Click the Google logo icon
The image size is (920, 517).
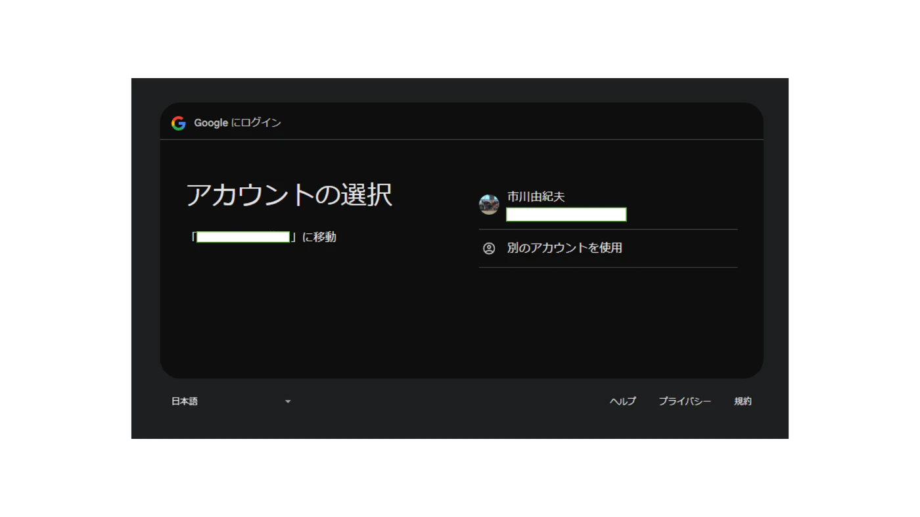[179, 124]
